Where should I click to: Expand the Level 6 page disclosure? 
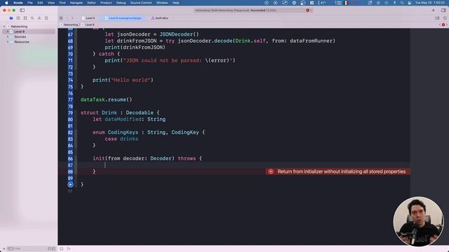(8, 31)
